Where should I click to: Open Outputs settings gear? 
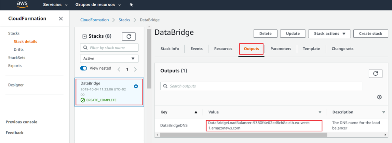coord(379,97)
